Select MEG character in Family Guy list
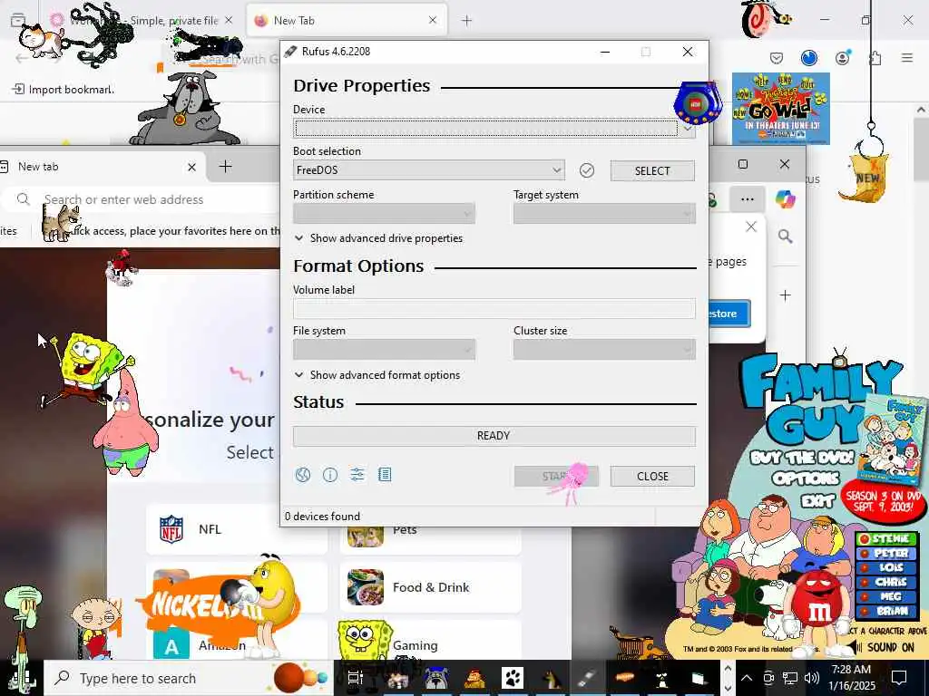 click(x=887, y=596)
